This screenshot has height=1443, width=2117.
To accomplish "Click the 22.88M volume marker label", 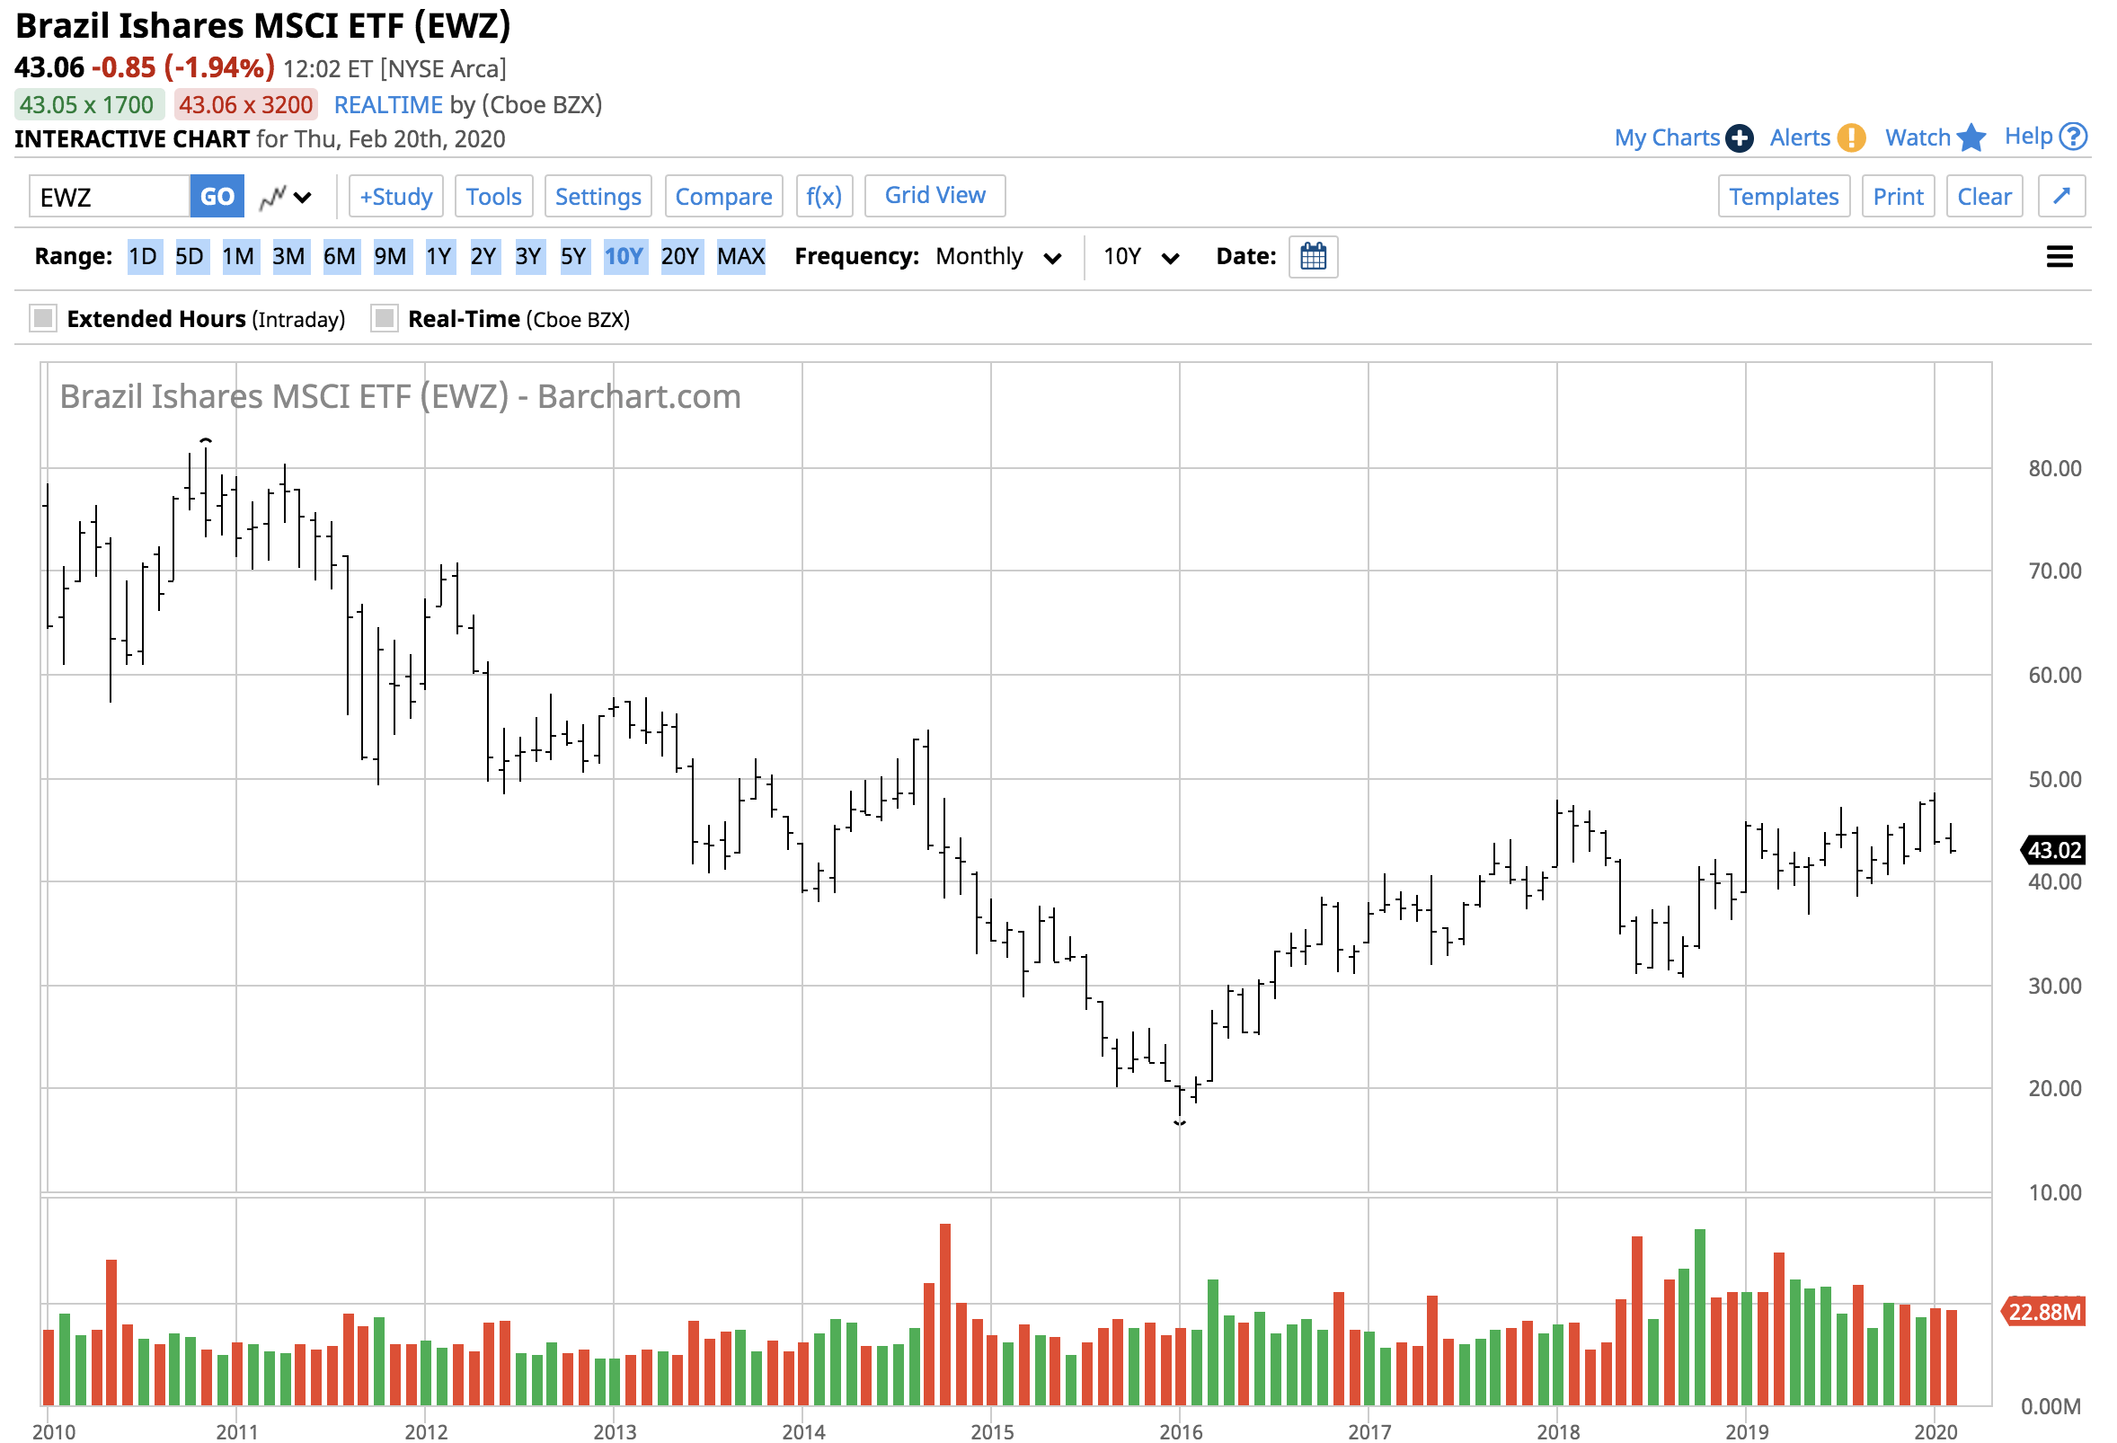I will pyautogui.click(x=2044, y=1312).
